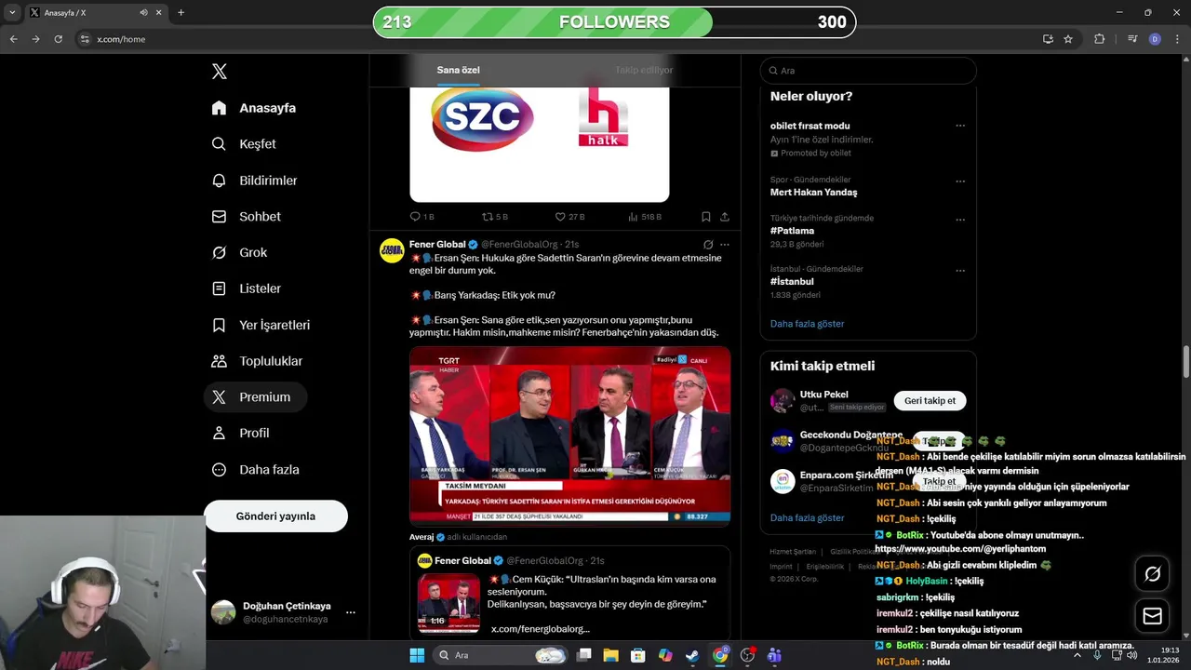Share the SZC halk post
Screen dimensions: 1191x670
(x=725, y=217)
